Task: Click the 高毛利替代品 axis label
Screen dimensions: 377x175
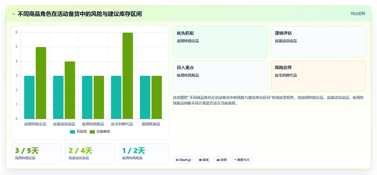Action: 122,124
